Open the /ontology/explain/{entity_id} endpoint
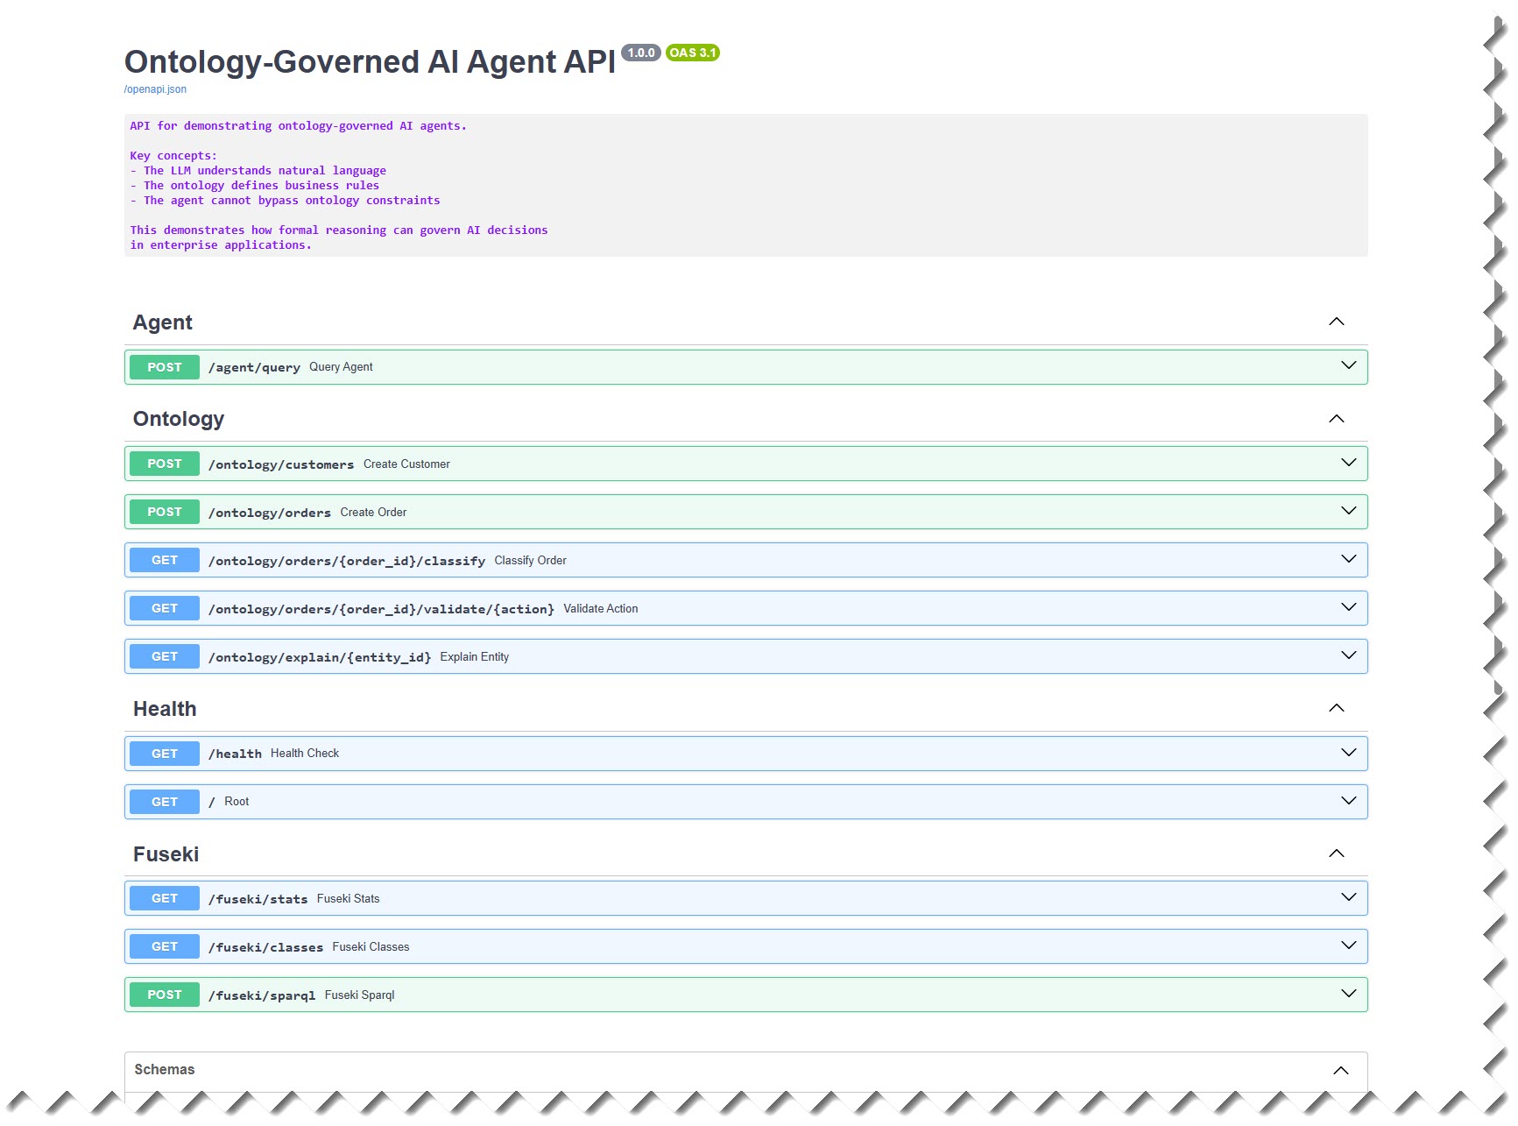The height and width of the screenshot is (1126, 1518). (x=320, y=657)
